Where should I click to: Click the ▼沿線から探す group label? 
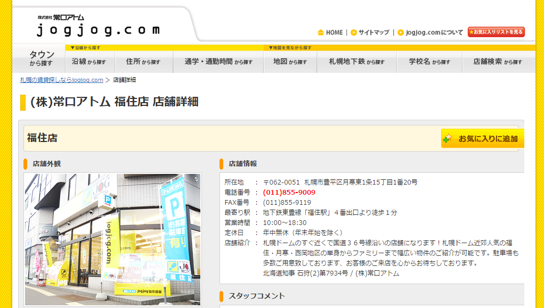point(85,48)
